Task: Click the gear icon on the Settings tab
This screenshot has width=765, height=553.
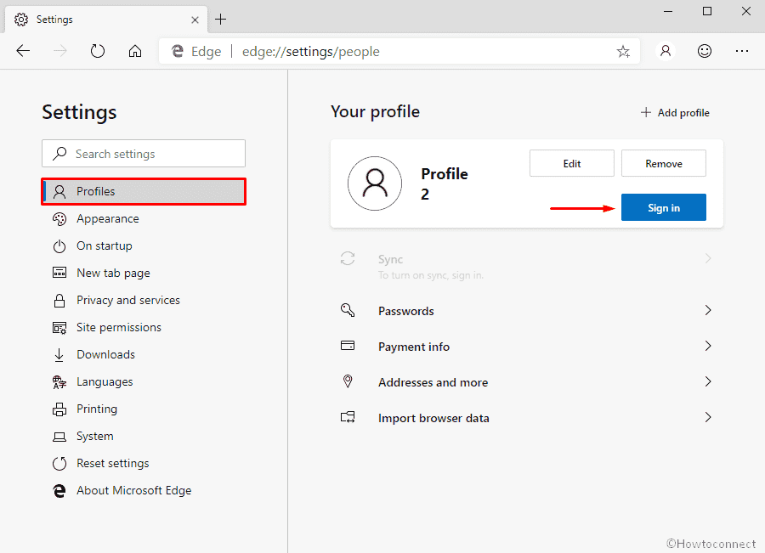Action: click(x=21, y=20)
